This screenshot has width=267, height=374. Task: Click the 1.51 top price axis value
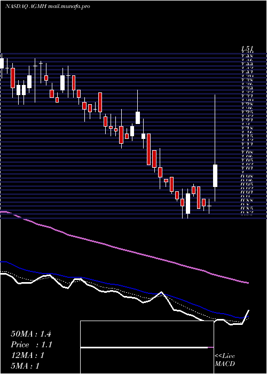tap(247, 49)
